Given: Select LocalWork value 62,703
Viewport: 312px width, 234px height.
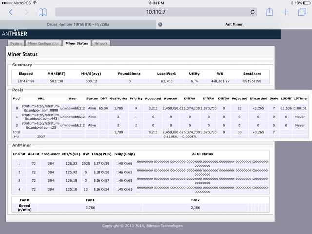Looking at the screenshot, I should (x=167, y=81).
